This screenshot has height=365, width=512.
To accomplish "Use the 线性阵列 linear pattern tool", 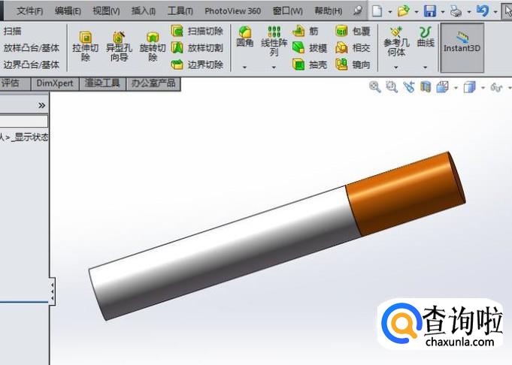I will [274, 41].
